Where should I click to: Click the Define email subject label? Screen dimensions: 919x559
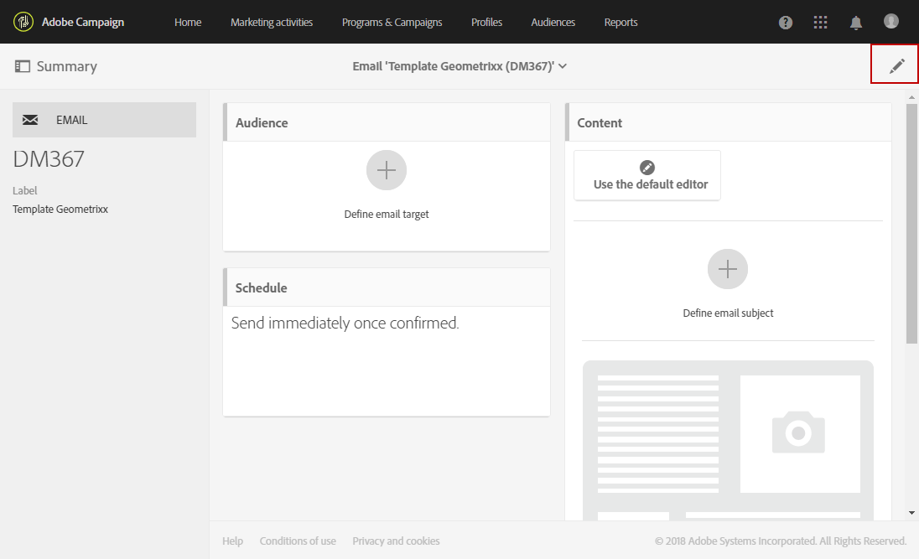728,313
